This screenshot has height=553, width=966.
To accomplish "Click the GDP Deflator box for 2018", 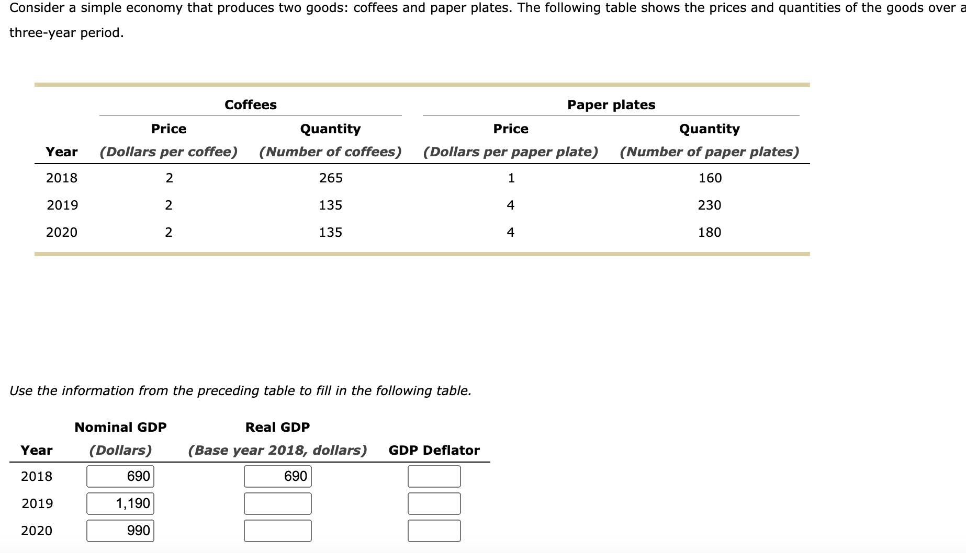I will pyautogui.click(x=434, y=476).
